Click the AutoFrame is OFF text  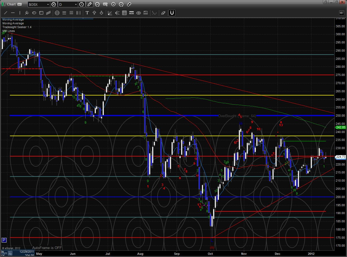(x=47, y=248)
